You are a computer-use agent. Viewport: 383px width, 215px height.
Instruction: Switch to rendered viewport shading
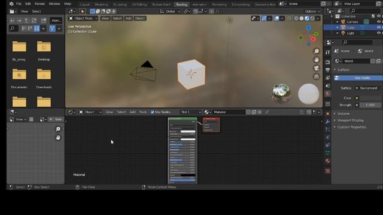[x=312, y=19]
